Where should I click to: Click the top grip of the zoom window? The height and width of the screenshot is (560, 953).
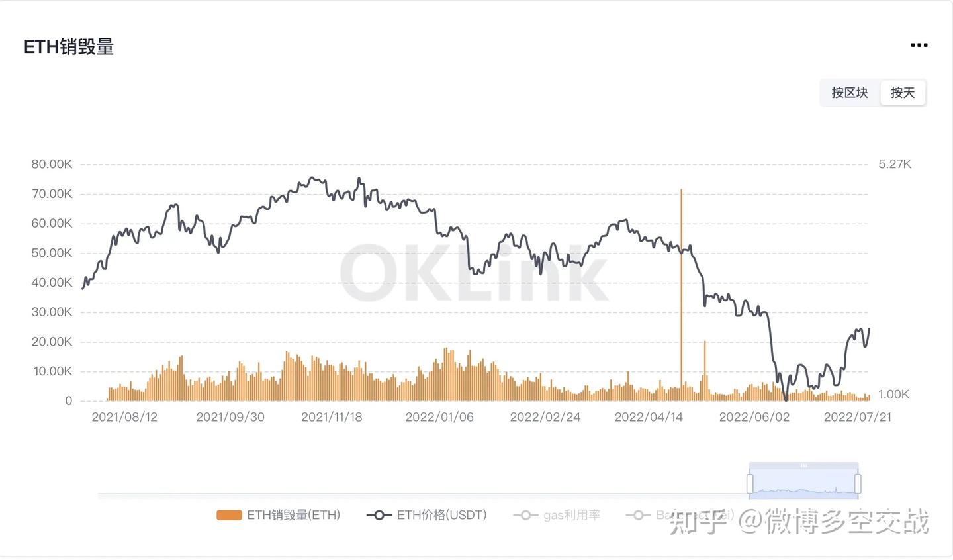coord(803,466)
